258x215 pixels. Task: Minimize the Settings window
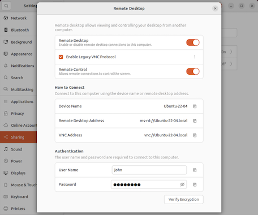(231, 6)
